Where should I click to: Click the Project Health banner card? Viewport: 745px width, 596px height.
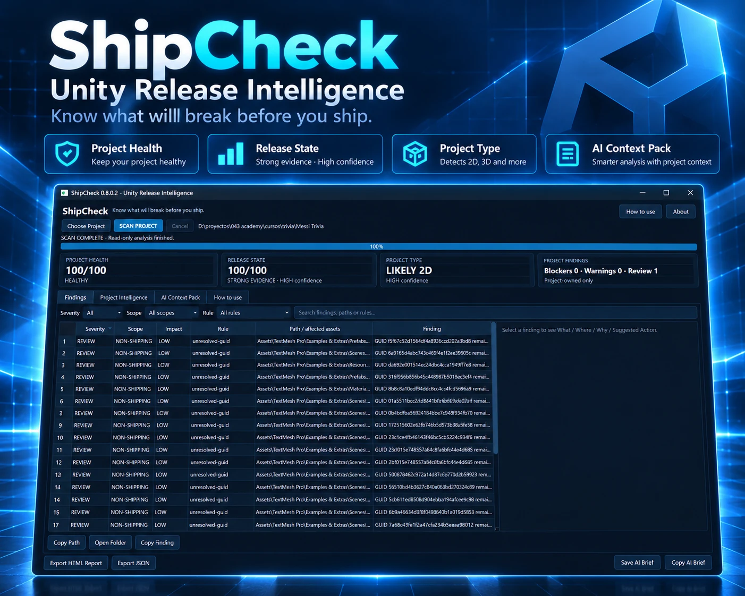click(121, 154)
